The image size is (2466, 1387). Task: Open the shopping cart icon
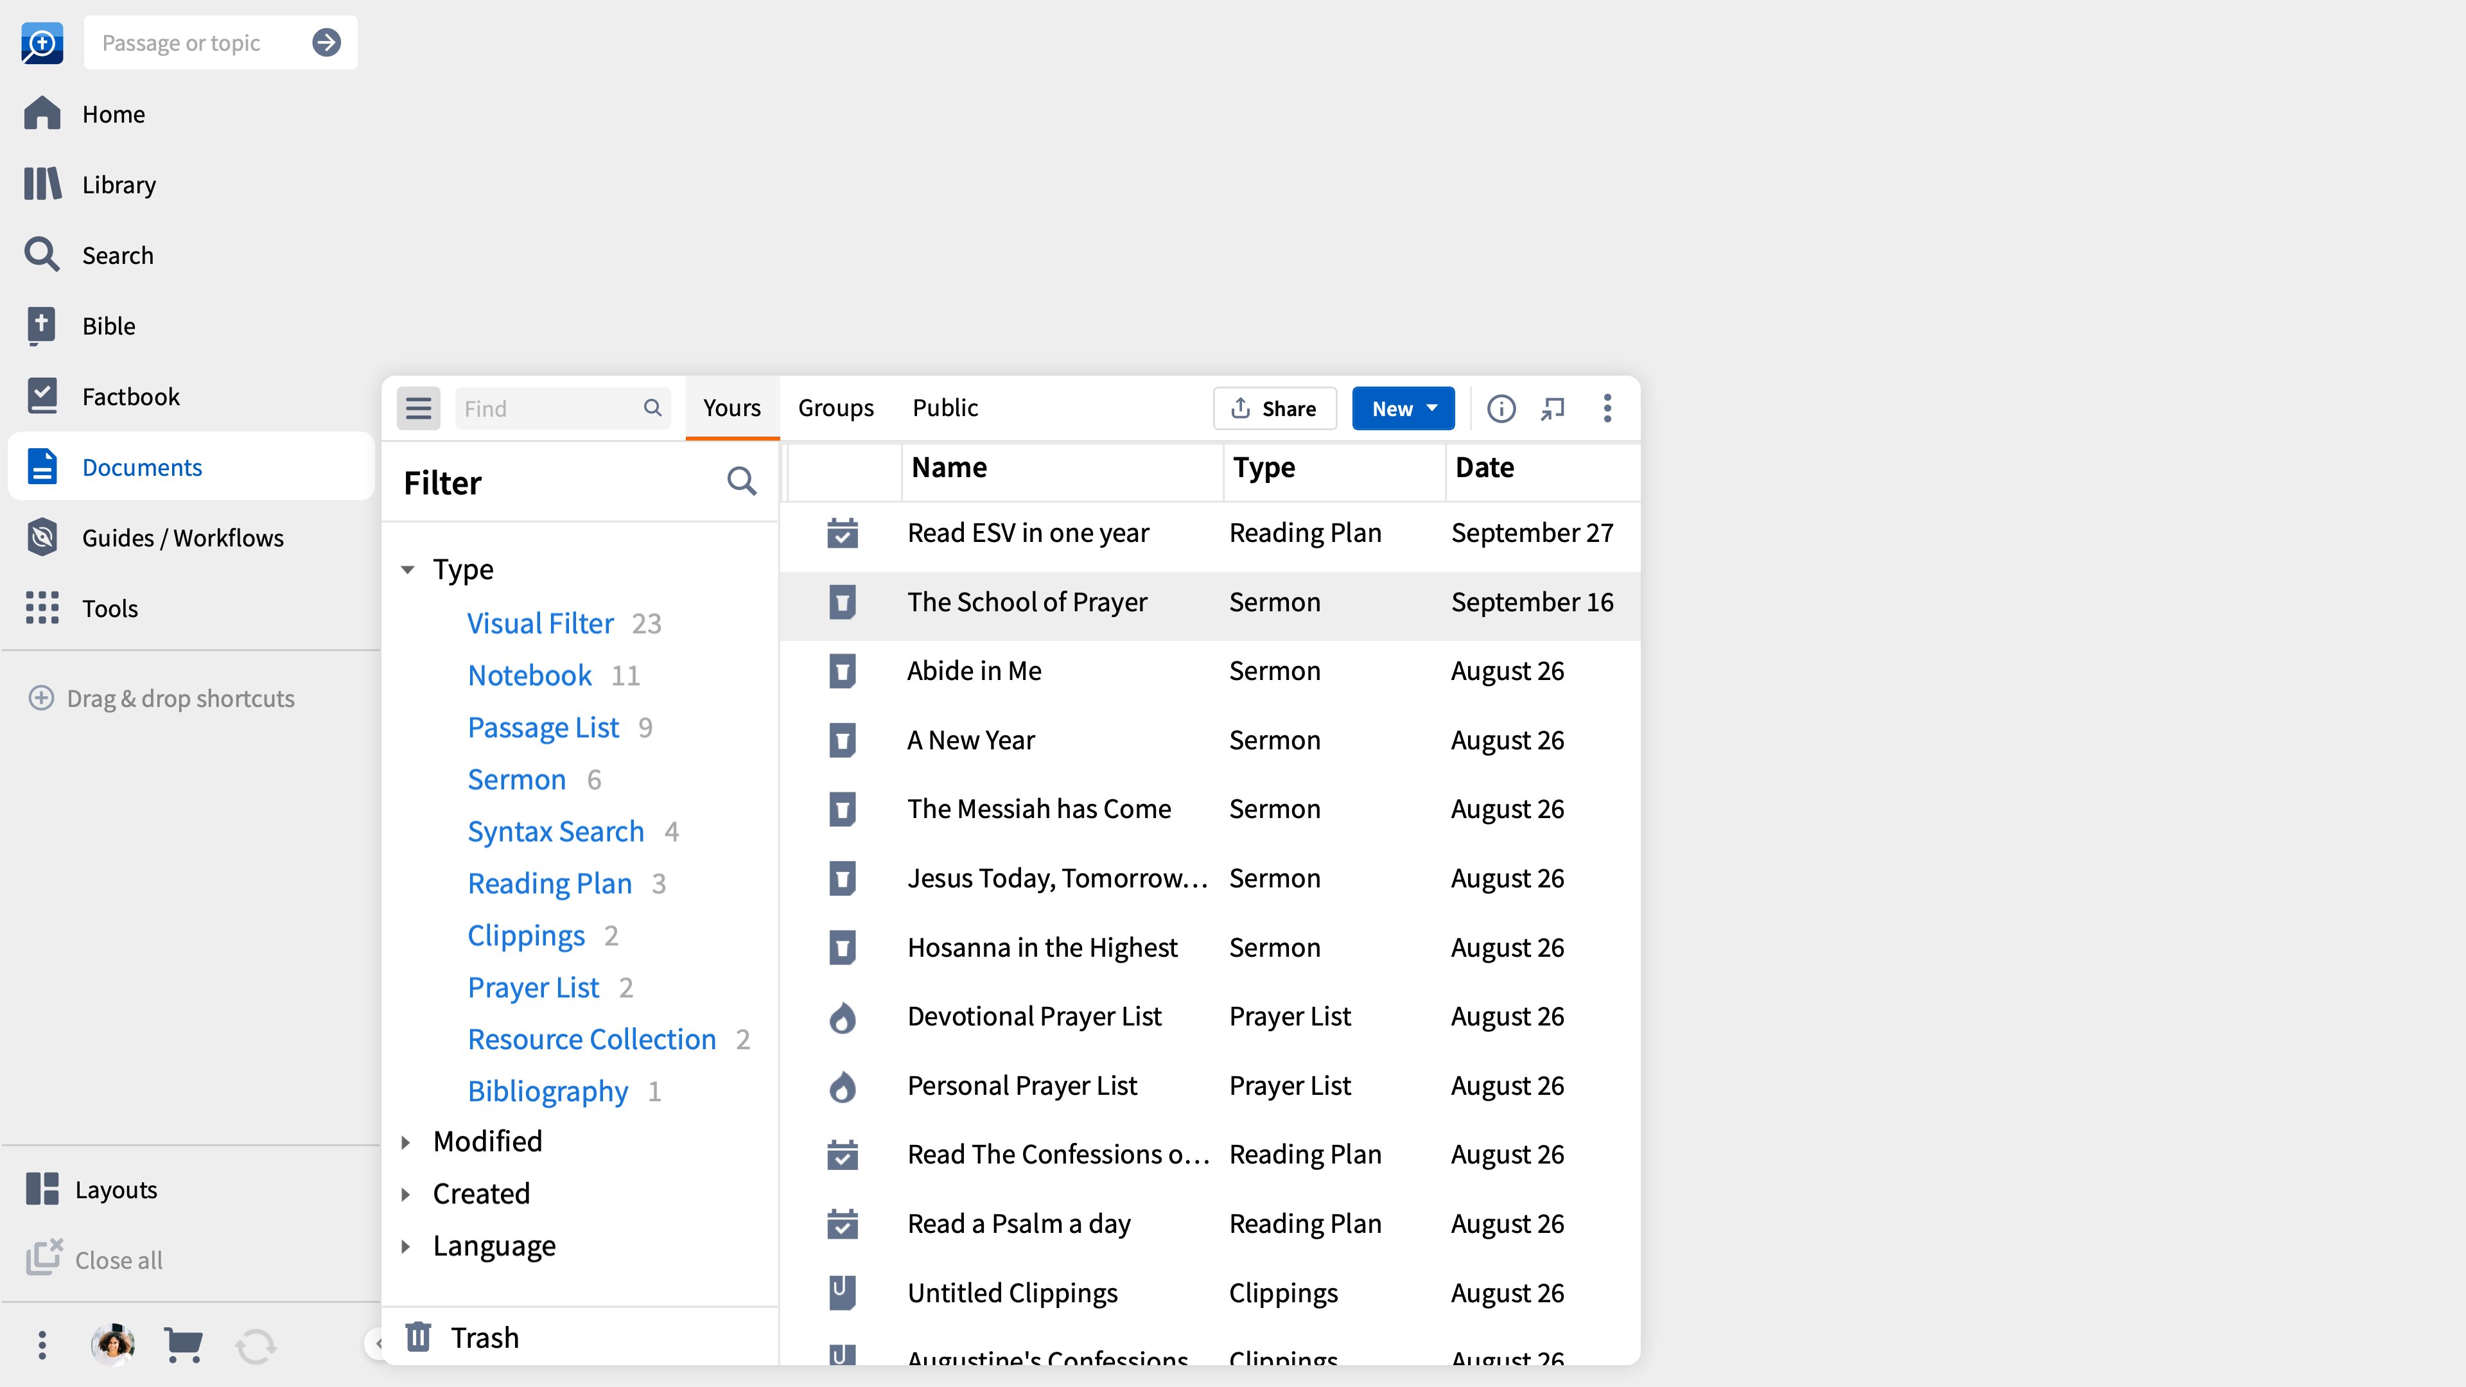click(183, 1345)
